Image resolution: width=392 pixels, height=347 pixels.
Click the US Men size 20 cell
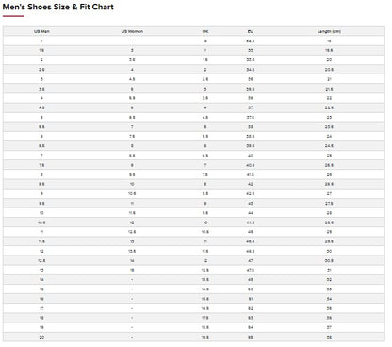point(41,337)
